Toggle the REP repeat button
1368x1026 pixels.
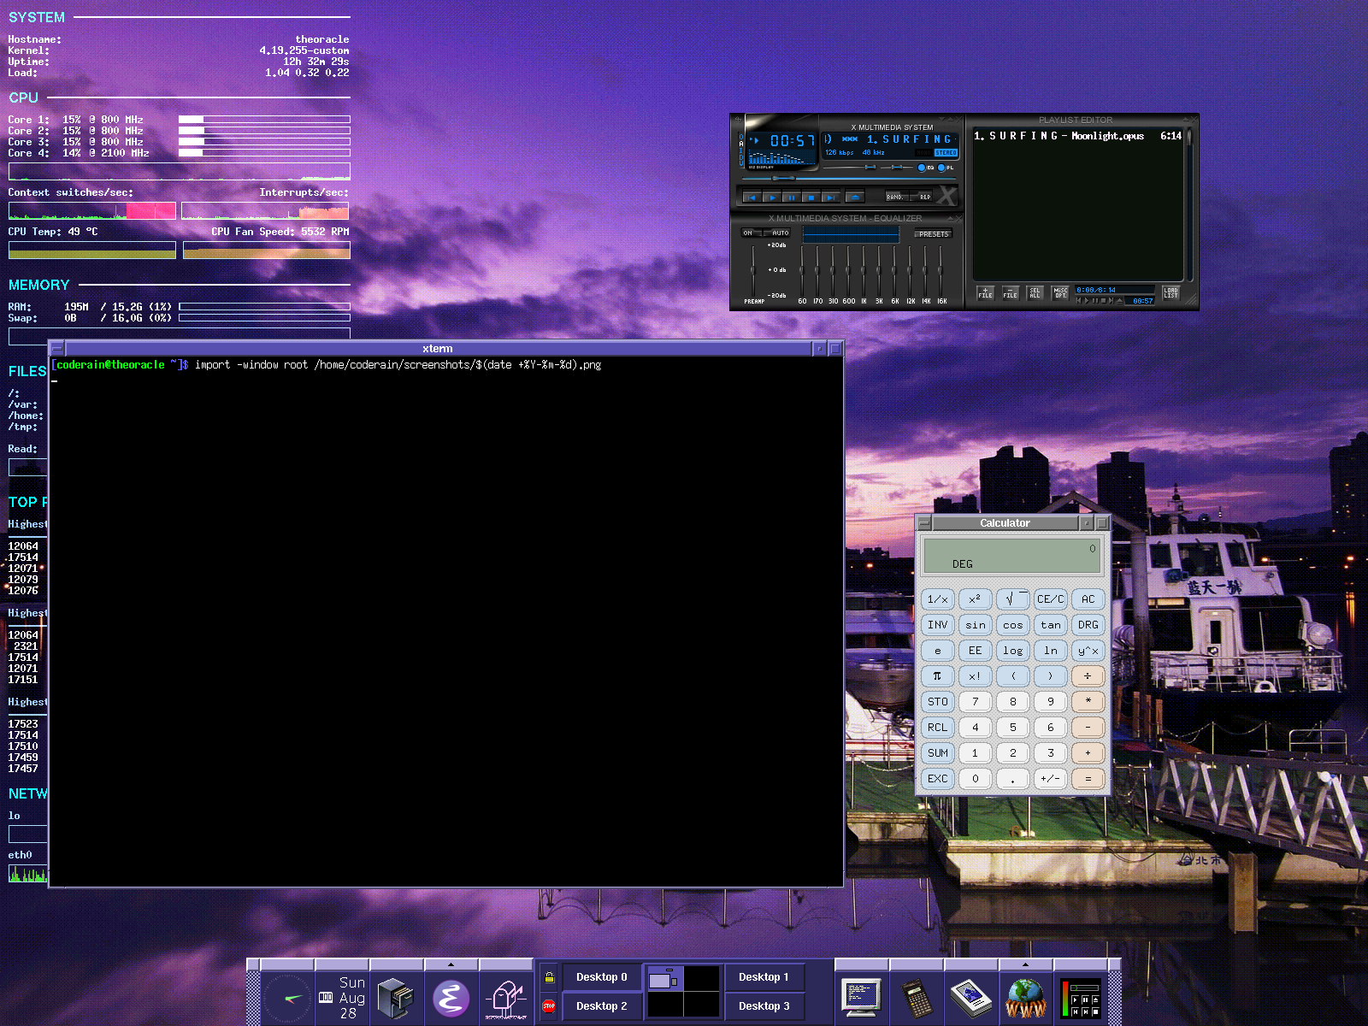[x=925, y=197]
